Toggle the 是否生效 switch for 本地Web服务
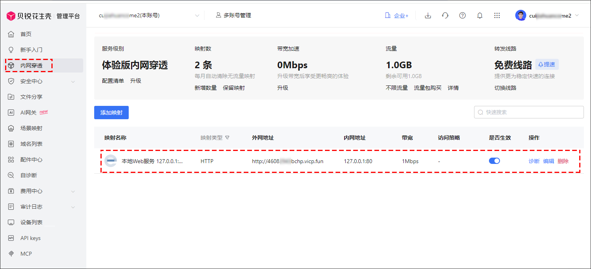Screen dimensions: 591x269 [x=494, y=161]
